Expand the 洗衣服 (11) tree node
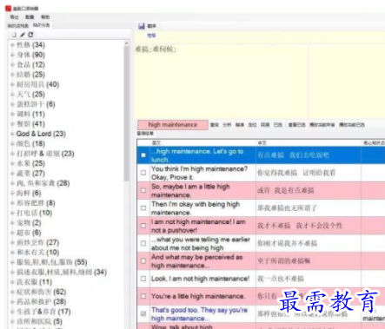The image size is (385, 329). 12,282
